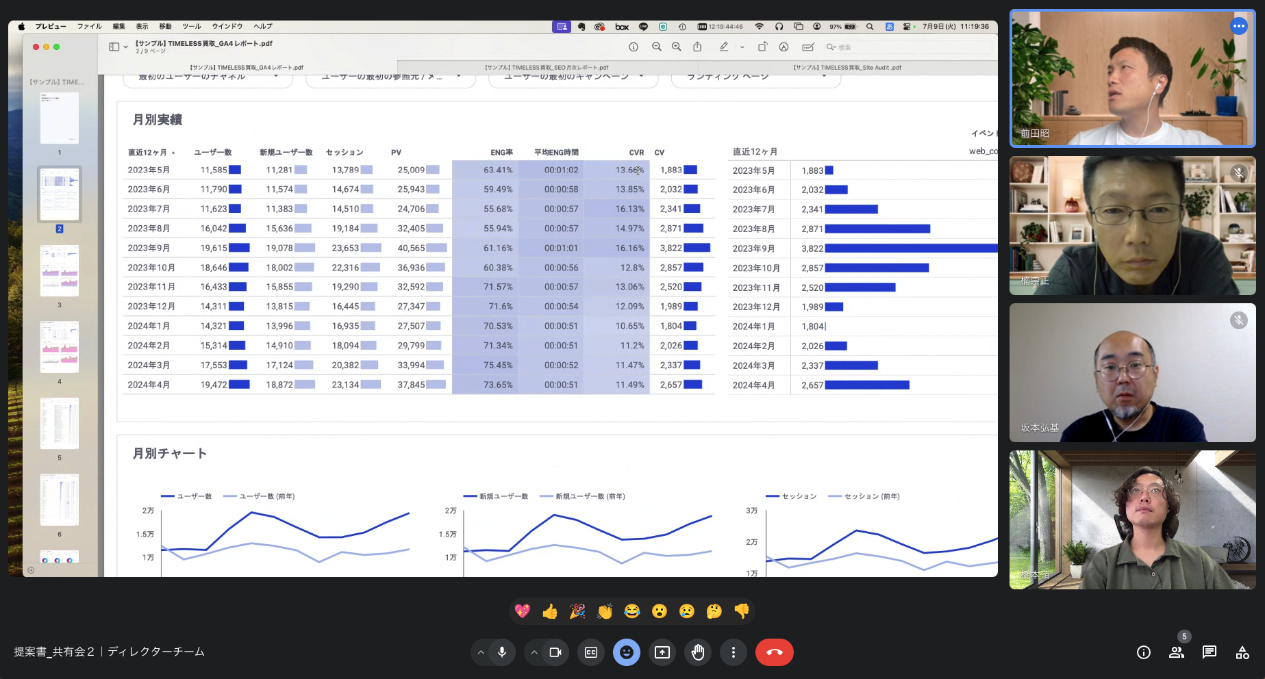
Task: Select page 3 thumbnail in sidebar
Action: [60, 271]
